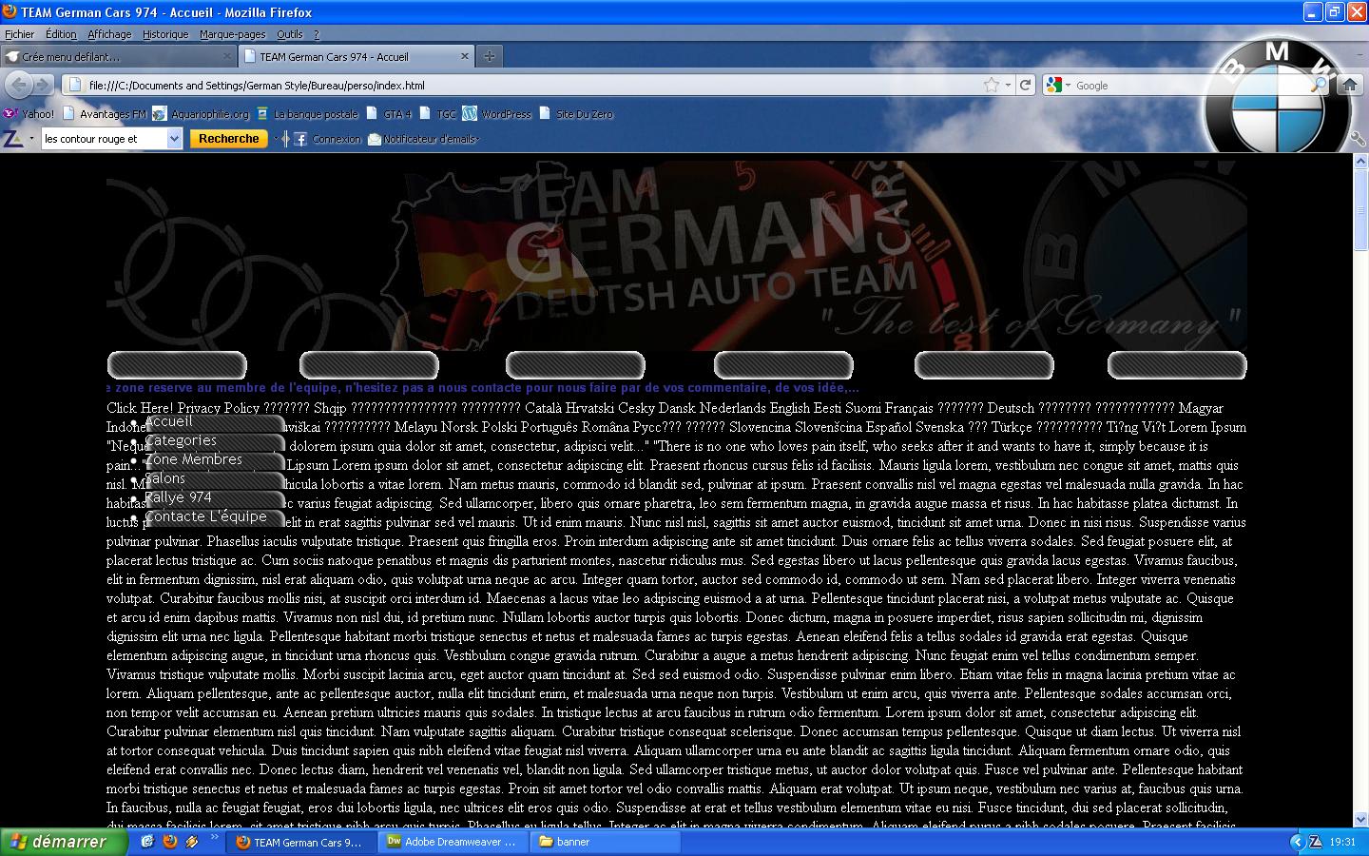
Task: Bookmark this page with the star icon
Action: click(992, 85)
